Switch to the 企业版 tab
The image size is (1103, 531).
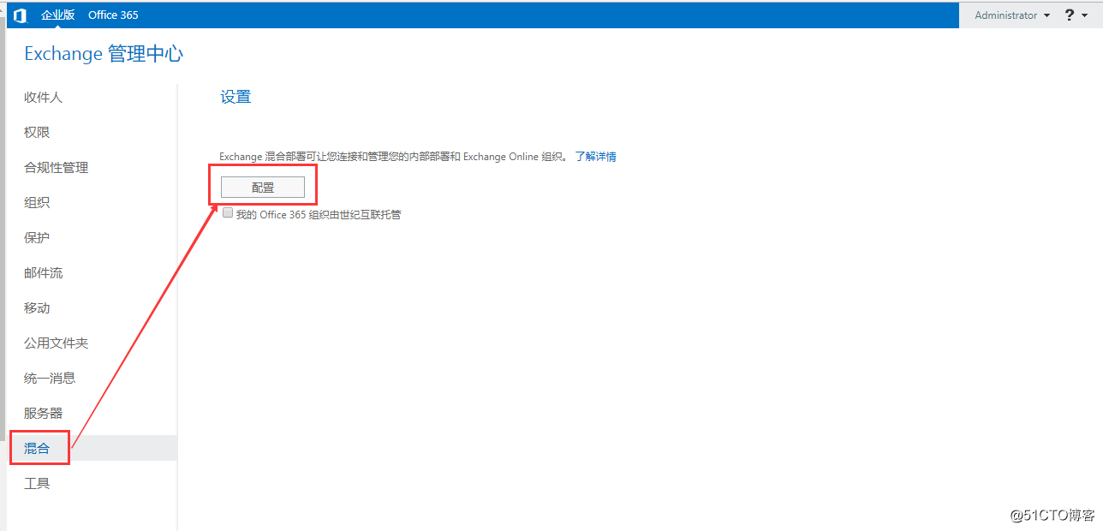click(58, 15)
